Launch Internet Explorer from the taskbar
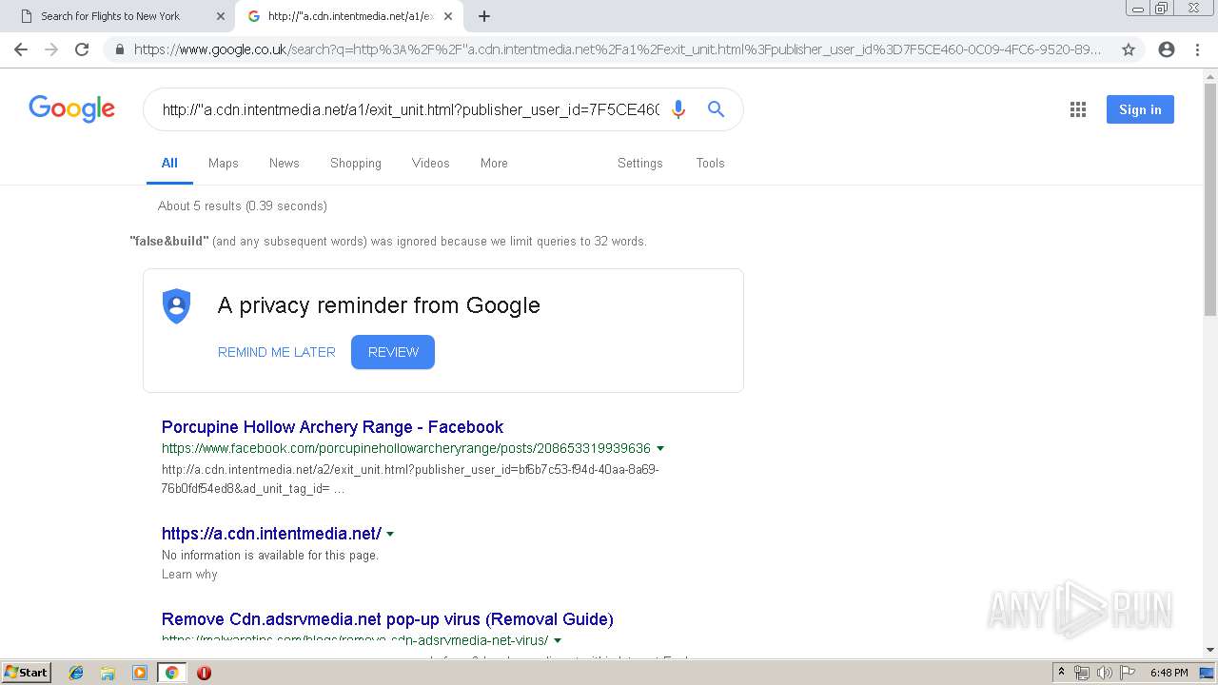This screenshot has height=685, width=1218. point(76,673)
